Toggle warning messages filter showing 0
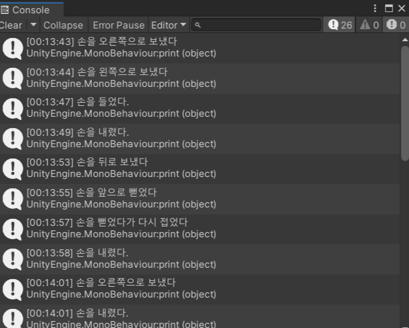Image resolution: width=409 pixels, height=328 pixels. (369, 25)
